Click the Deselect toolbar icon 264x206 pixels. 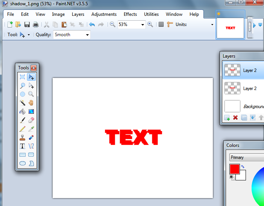tap(81, 24)
